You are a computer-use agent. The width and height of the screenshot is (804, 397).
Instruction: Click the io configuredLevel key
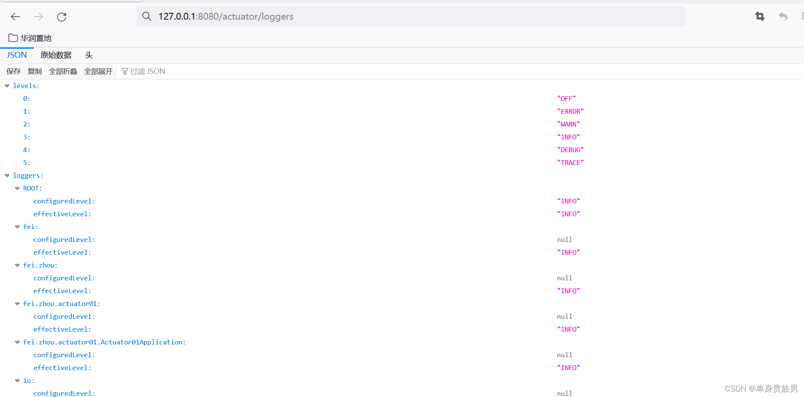(x=64, y=394)
